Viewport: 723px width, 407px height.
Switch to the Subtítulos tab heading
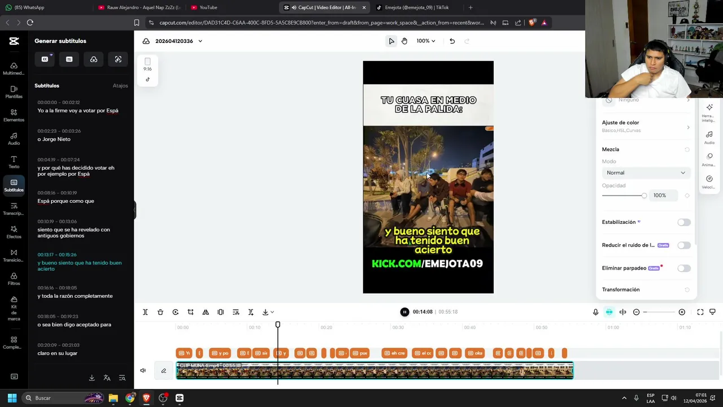(x=47, y=86)
